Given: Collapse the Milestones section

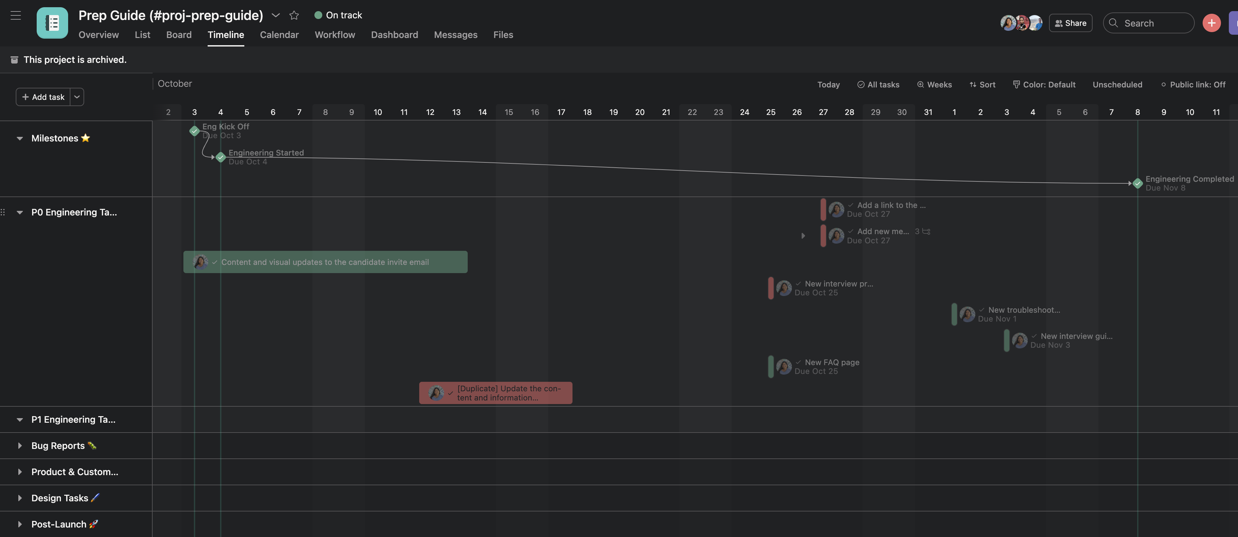Looking at the screenshot, I should [x=20, y=138].
